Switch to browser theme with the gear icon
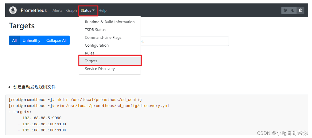The width and height of the screenshot is (312, 138). [285, 10]
